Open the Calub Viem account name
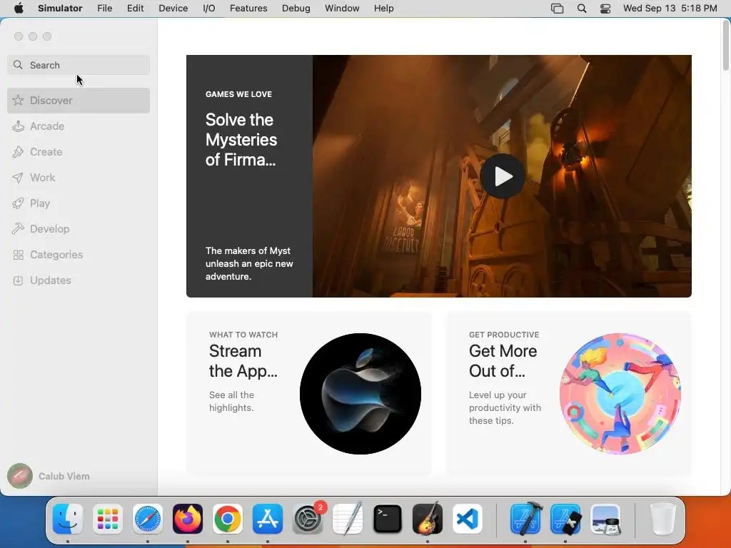The height and width of the screenshot is (548, 731). coord(64,476)
